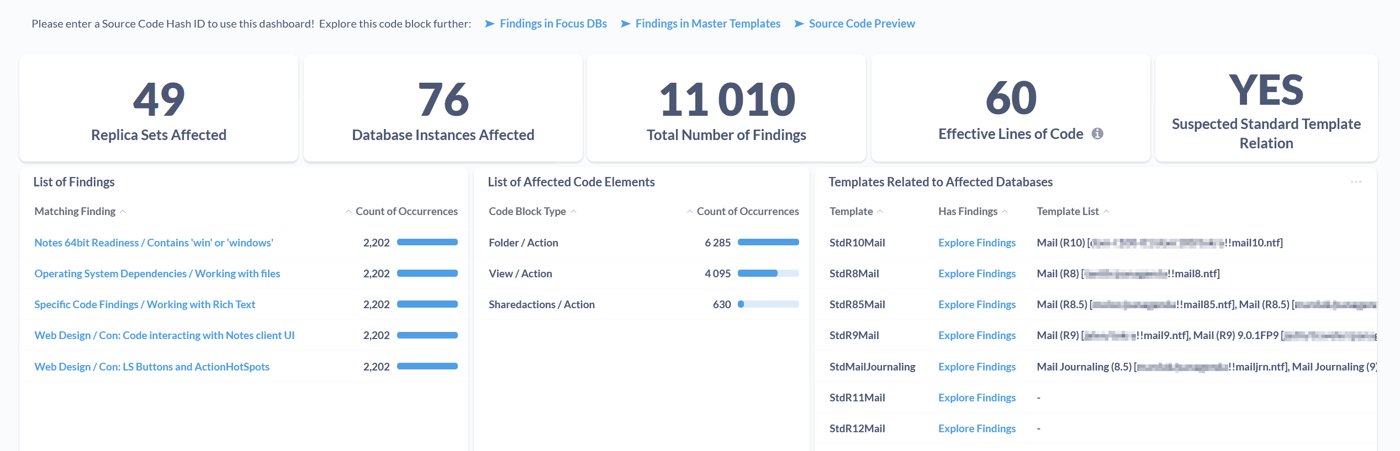Sort findings by Count of Occurrences
The height and width of the screenshot is (451, 1400).
(x=406, y=212)
